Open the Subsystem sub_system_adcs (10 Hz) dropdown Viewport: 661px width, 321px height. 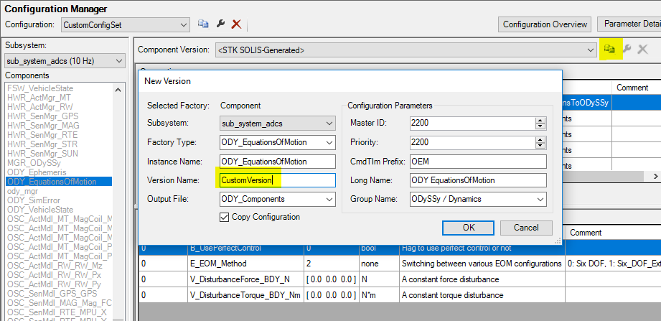[119, 61]
